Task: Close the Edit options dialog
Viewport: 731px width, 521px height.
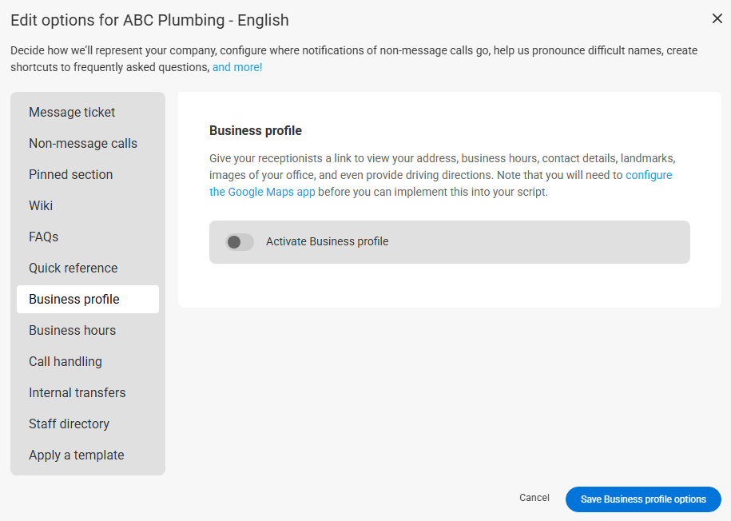Action: [717, 18]
